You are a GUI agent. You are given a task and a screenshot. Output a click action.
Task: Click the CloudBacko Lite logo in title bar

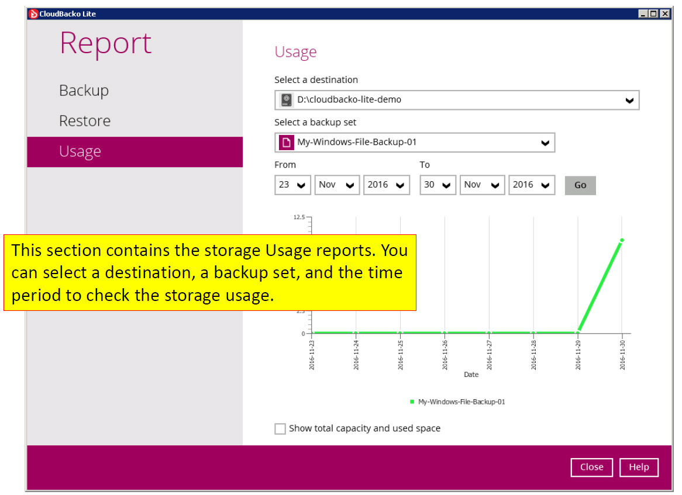click(x=33, y=14)
